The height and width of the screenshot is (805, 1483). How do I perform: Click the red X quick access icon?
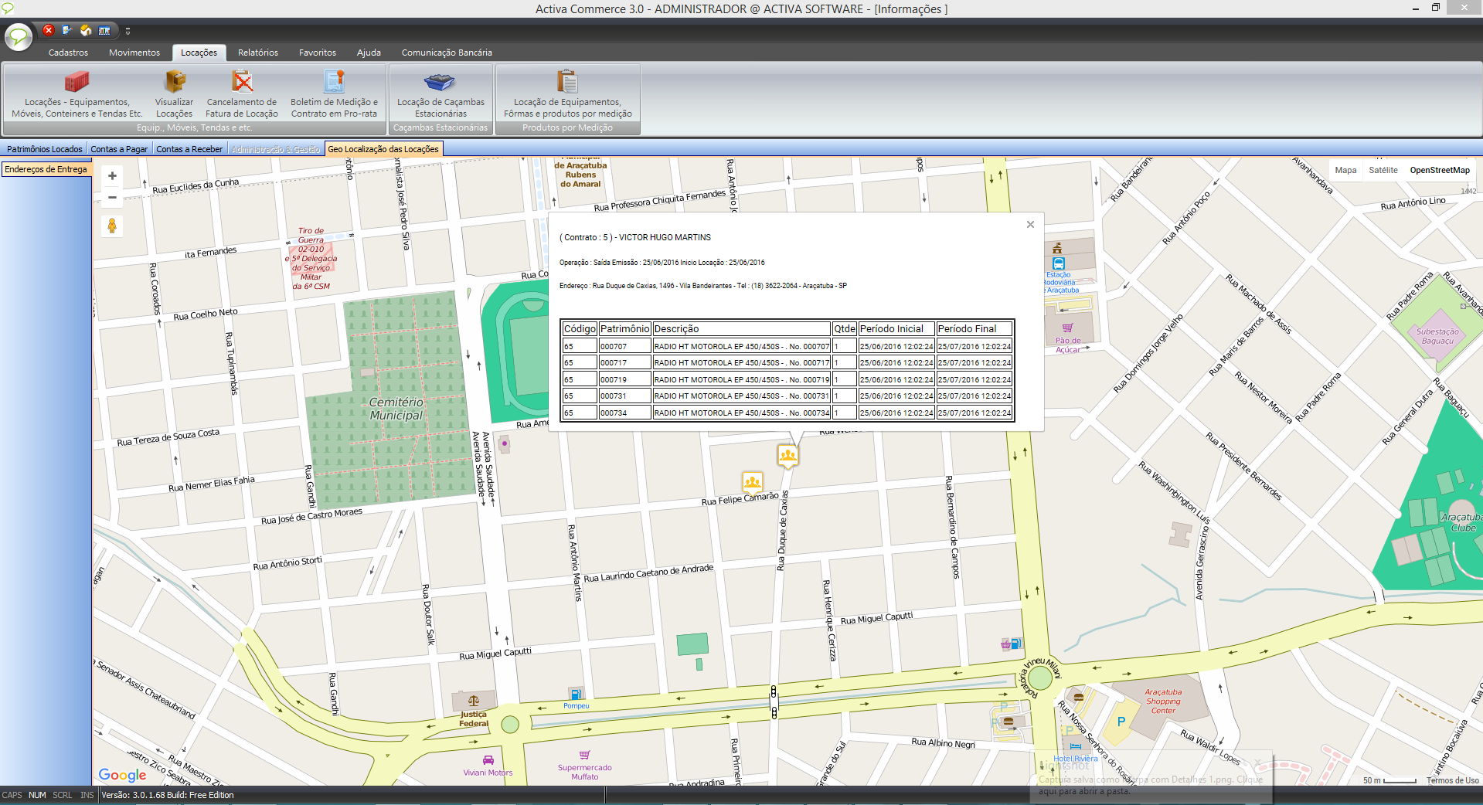tap(48, 30)
